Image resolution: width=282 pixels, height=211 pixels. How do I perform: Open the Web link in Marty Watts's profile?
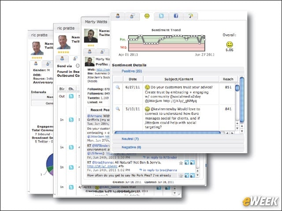click(103, 69)
